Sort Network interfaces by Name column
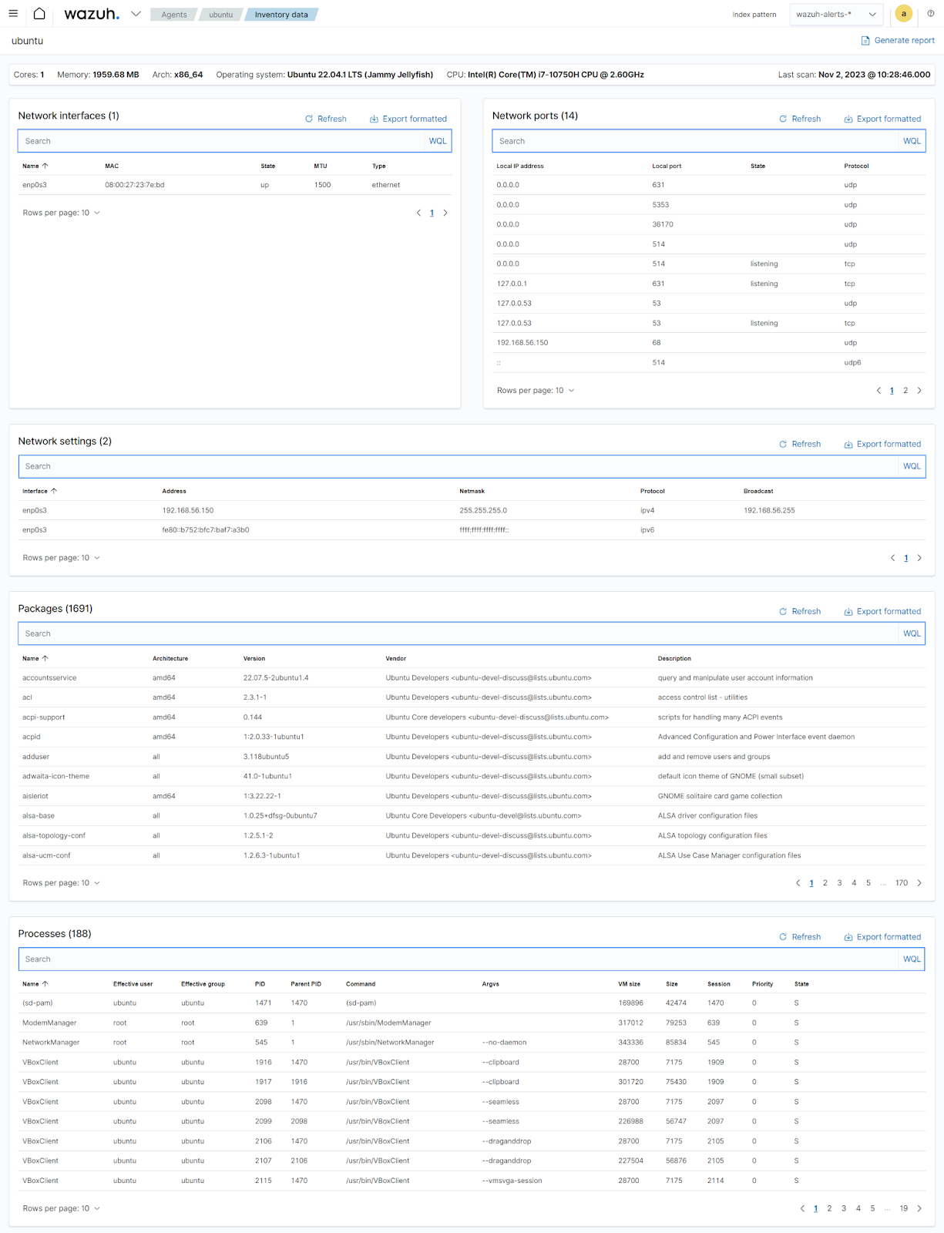This screenshot has height=1233, width=944. 35,166
